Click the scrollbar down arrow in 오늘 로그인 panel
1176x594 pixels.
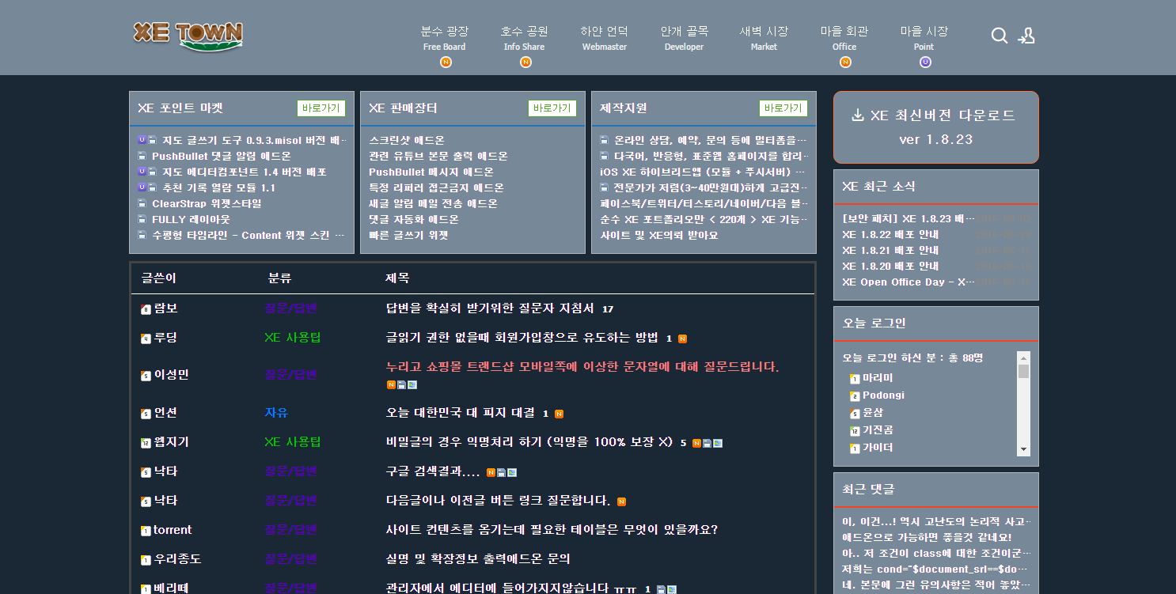[x=1023, y=449]
